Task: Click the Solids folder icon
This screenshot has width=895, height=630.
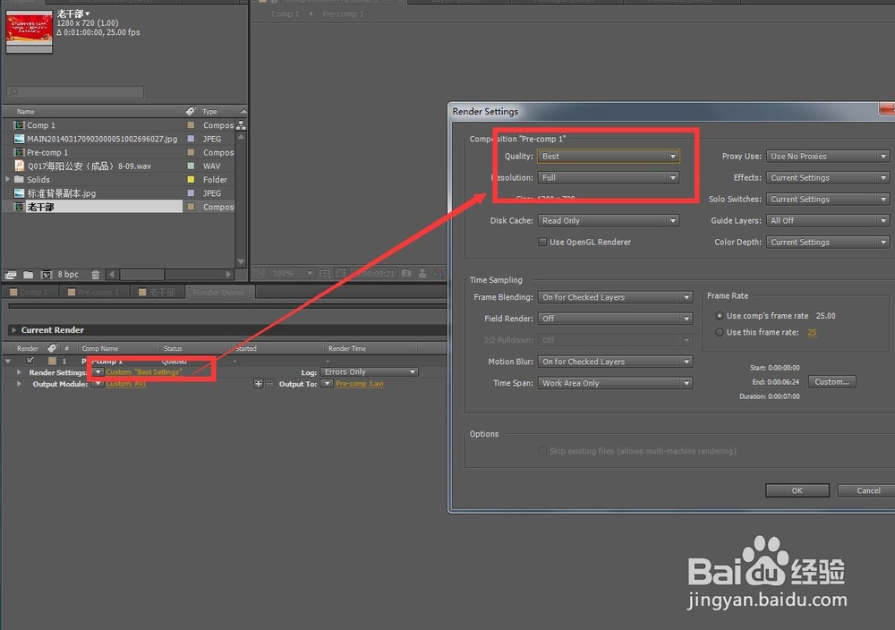Action: (20, 179)
